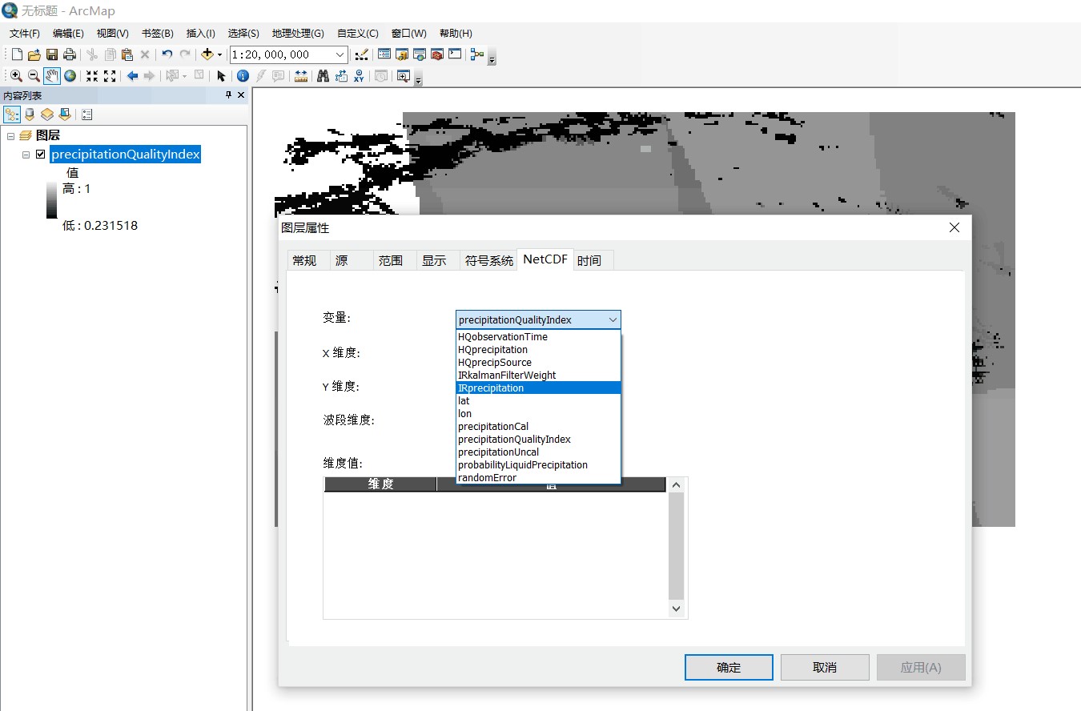1081x711 pixels.
Task: Open the 自定义(C) menu
Action: 358,34
